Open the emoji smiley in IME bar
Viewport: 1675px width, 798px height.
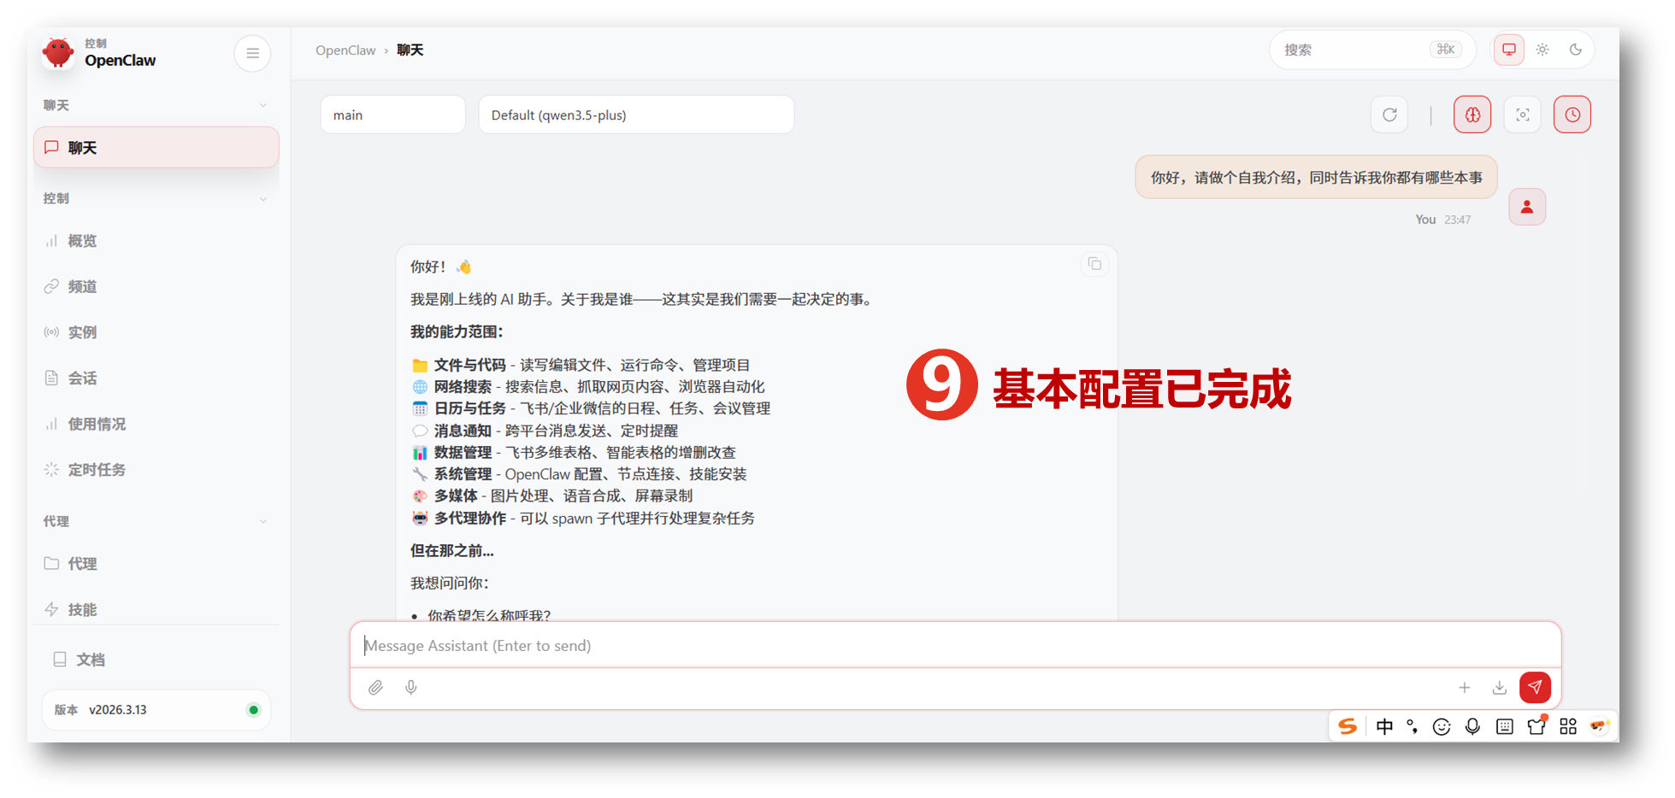point(1442,726)
